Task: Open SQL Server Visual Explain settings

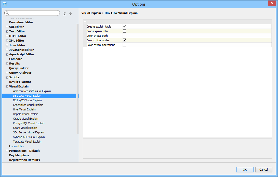Action: pos(28,132)
